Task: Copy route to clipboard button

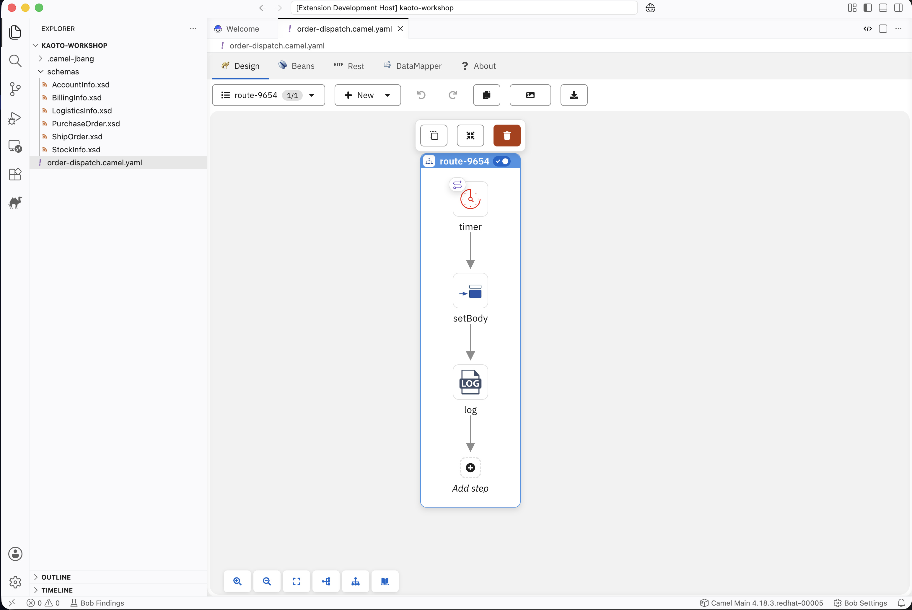Action: coord(486,95)
